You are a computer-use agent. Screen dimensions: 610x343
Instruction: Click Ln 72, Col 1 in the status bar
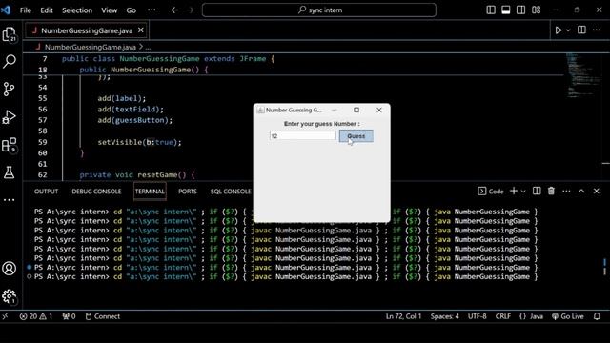click(x=403, y=316)
